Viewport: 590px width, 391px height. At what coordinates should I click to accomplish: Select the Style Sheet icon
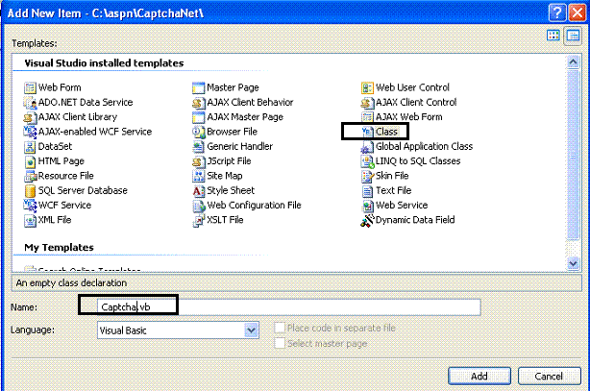(x=198, y=190)
